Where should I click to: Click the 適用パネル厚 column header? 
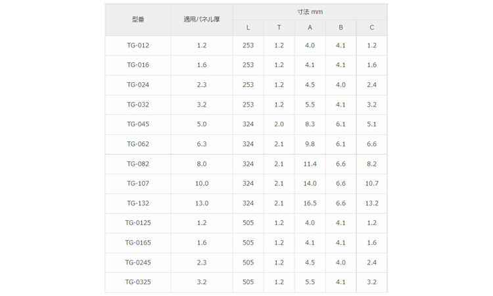(202, 20)
